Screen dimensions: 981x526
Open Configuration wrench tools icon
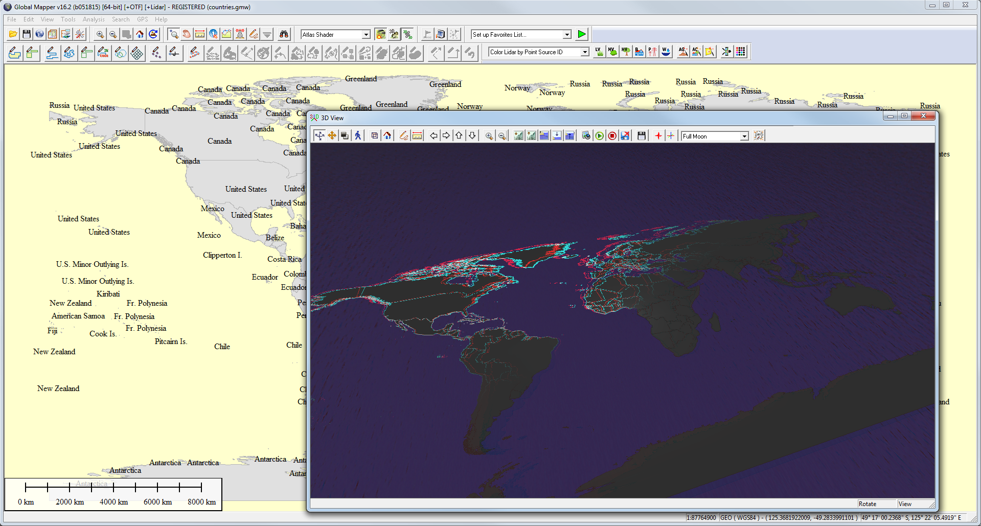pos(80,34)
